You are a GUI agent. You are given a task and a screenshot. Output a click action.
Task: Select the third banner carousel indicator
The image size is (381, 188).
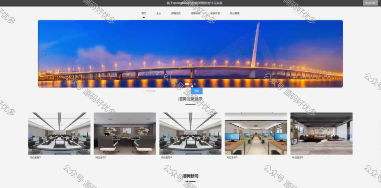[195, 84]
